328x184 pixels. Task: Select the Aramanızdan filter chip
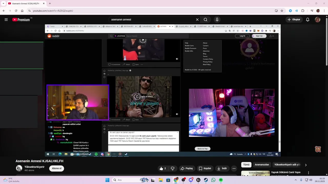[x=262, y=165]
